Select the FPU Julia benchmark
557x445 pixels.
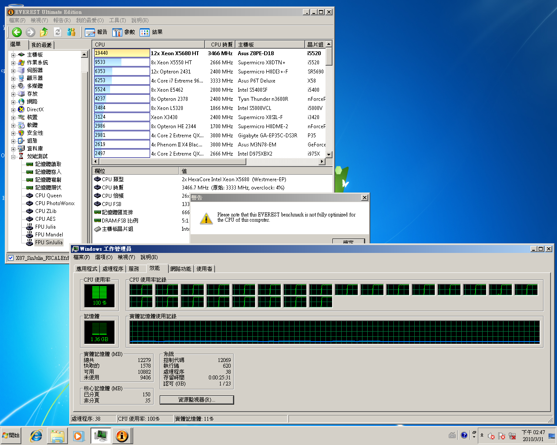point(45,227)
